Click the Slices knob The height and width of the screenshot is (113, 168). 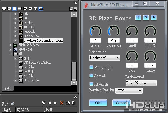coord(95,31)
